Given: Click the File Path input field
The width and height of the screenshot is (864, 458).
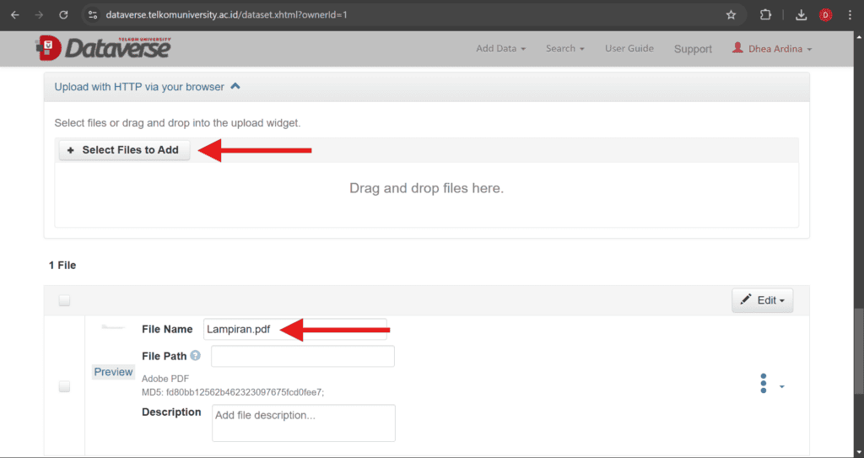Looking at the screenshot, I should tap(303, 356).
